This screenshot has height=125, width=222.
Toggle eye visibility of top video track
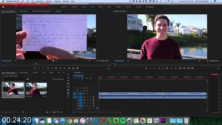pos(87,88)
